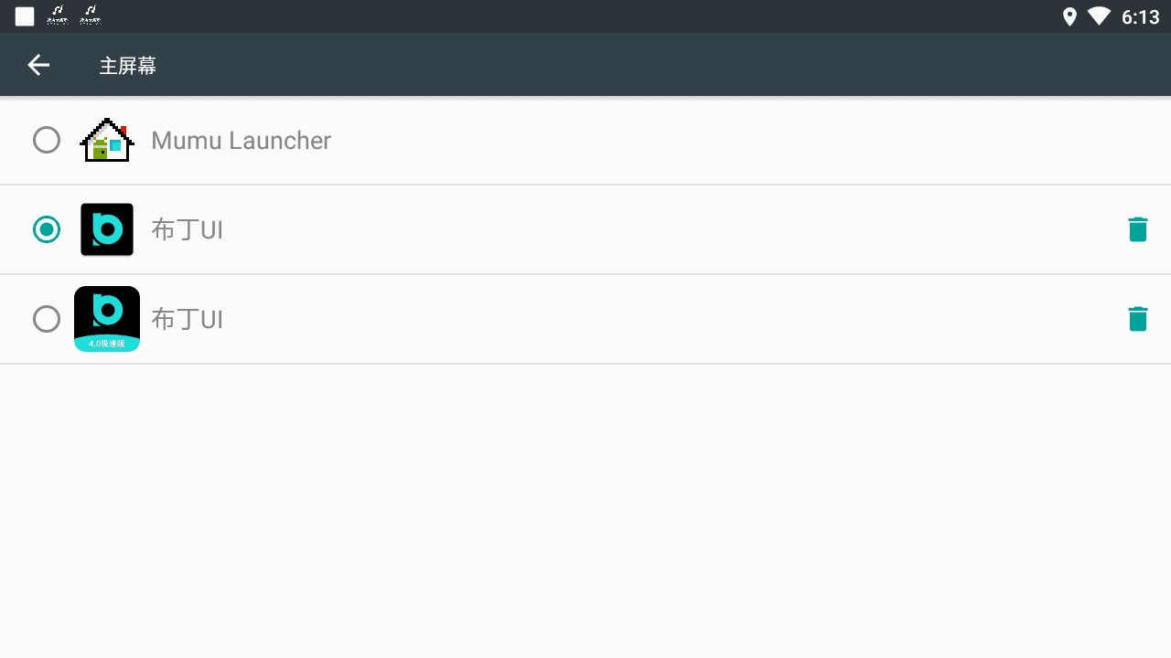
Task: Click 布丁UI label beside the selected radio
Action: tap(187, 229)
